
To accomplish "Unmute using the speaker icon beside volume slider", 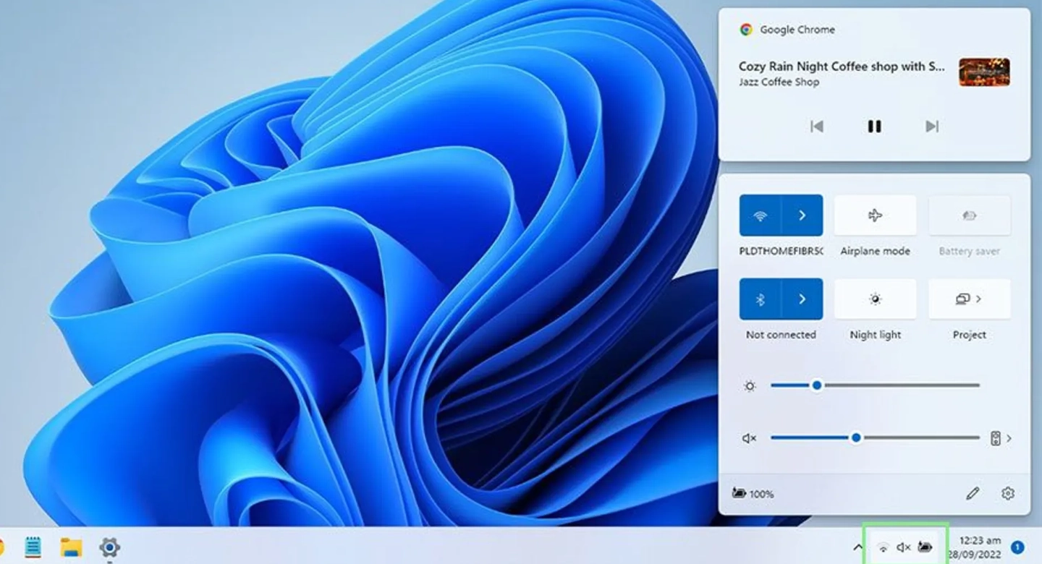I will [x=749, y=438].
